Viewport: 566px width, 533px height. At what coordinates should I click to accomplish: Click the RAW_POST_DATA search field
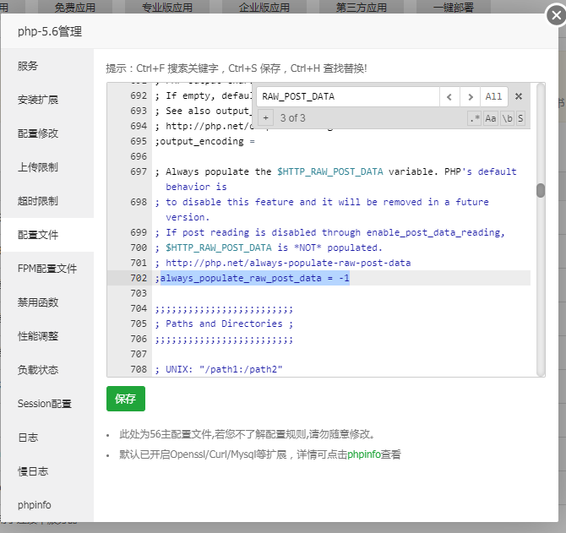tap(348, 96)
